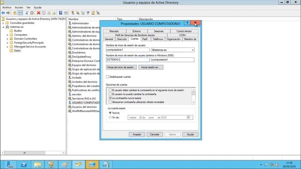Image resolution: width=301 pixels, height=169 pixels.
Task: Uncheck 'La contraseña nunca expira'
Action: coord(110,98)
